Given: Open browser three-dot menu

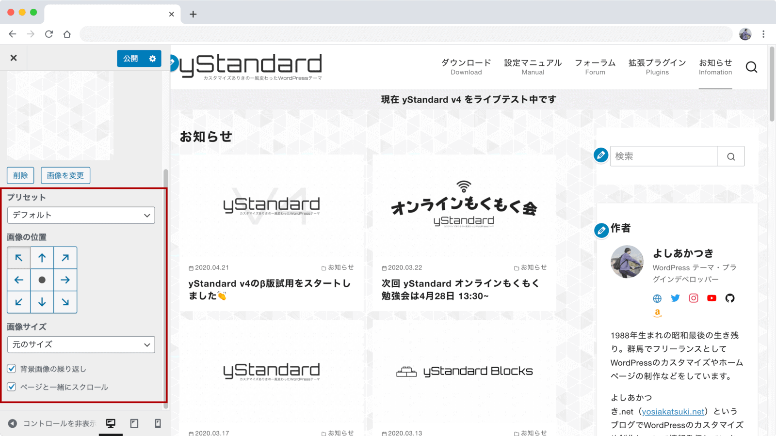Looking at the screenshot, I should click(763, 34).
